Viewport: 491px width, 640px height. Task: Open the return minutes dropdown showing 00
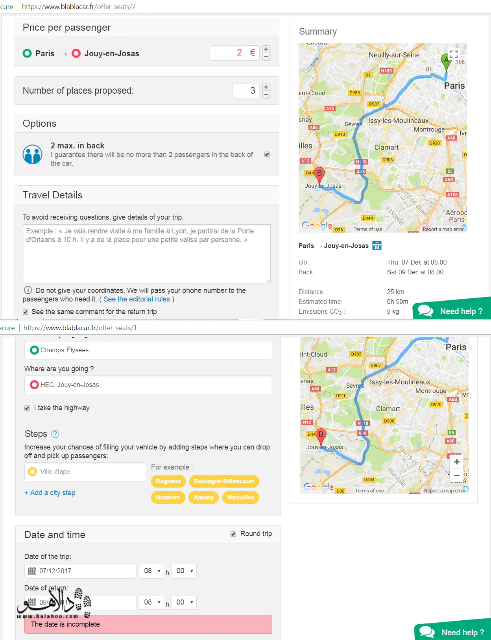184,603
